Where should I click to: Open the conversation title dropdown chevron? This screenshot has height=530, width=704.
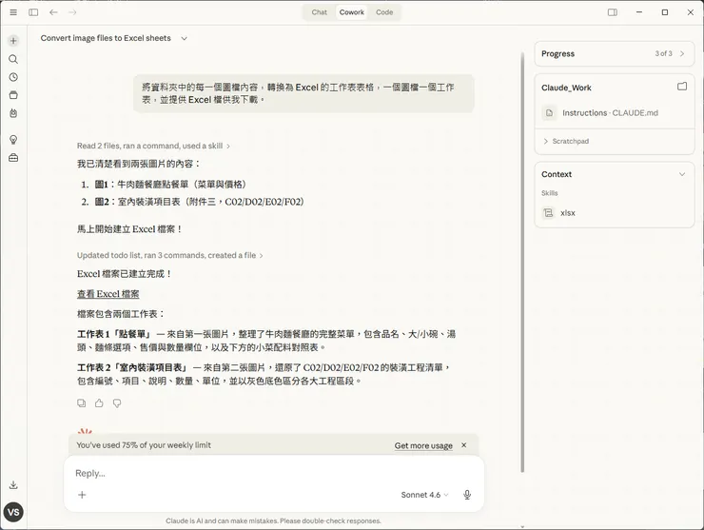184,38
